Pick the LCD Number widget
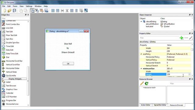This screenshot has height=110, width=195. pyautogui.click(x=11, y=97)
